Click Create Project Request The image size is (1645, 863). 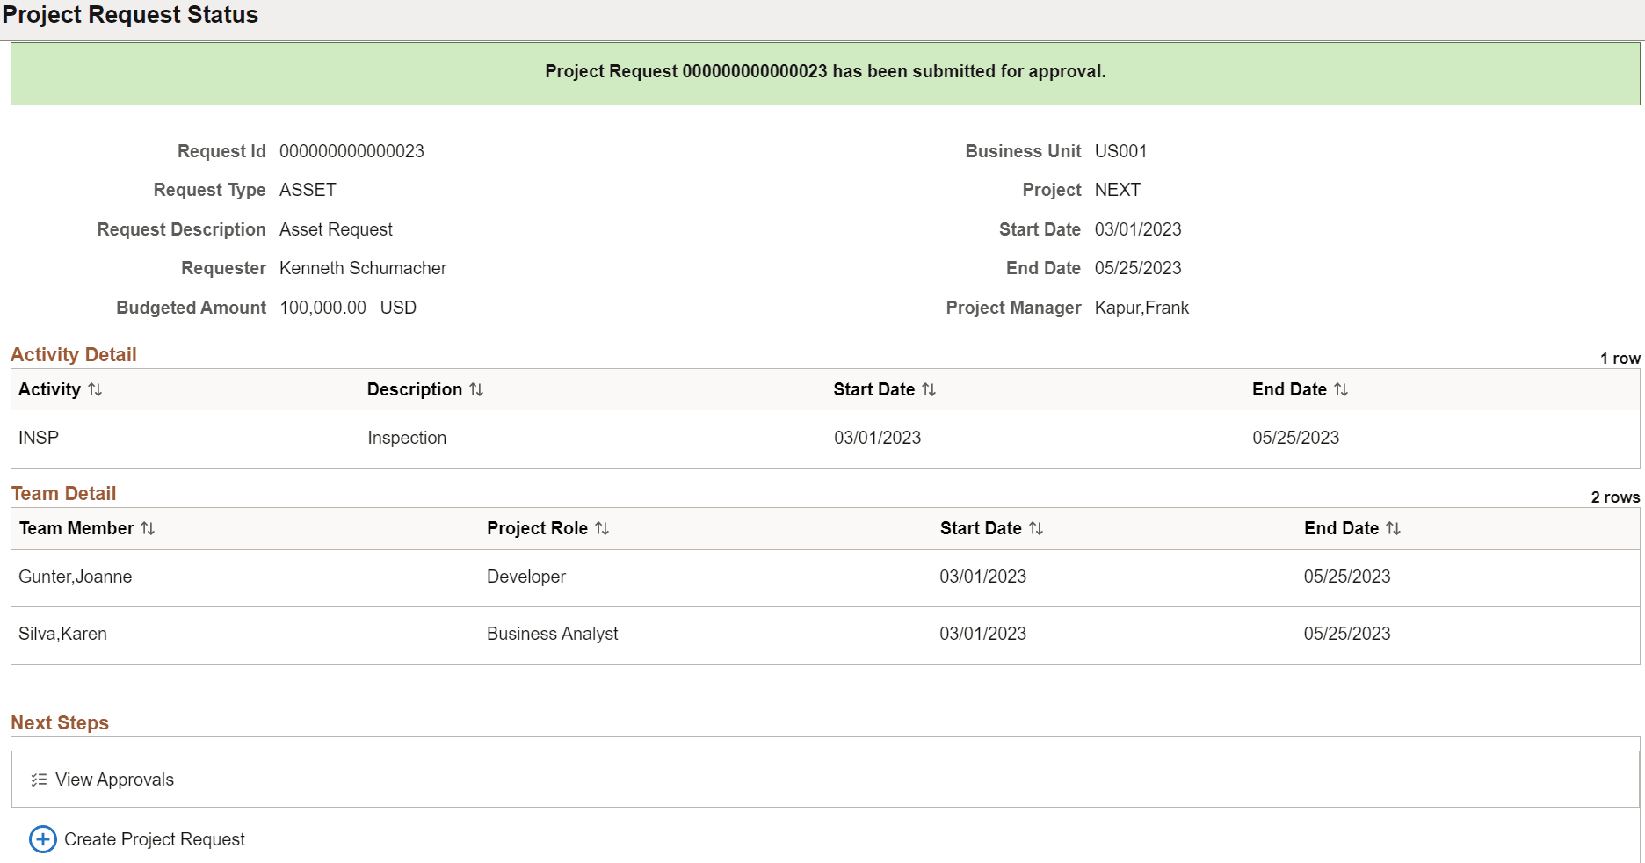[155, 839]
